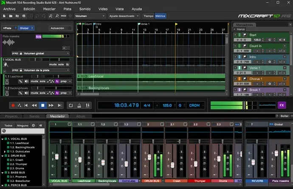Click the New project toolbar icon
The height and width of the screenshot is (189, 293).
click(x=4, y=16)
